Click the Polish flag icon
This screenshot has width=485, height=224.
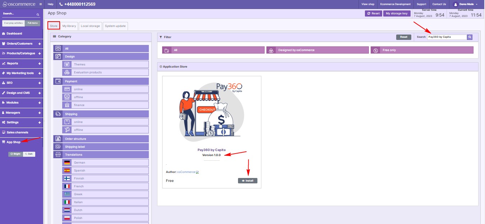point(67,218)
